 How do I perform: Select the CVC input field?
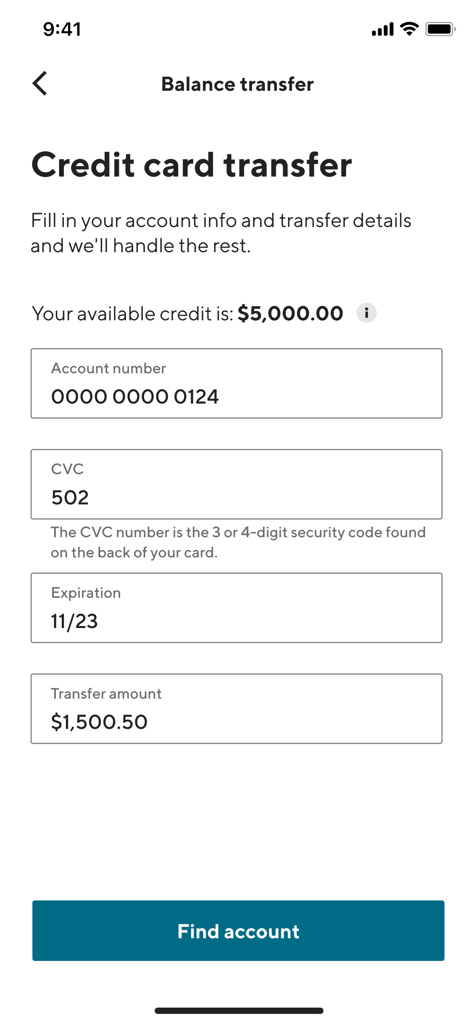pos(236,484)
